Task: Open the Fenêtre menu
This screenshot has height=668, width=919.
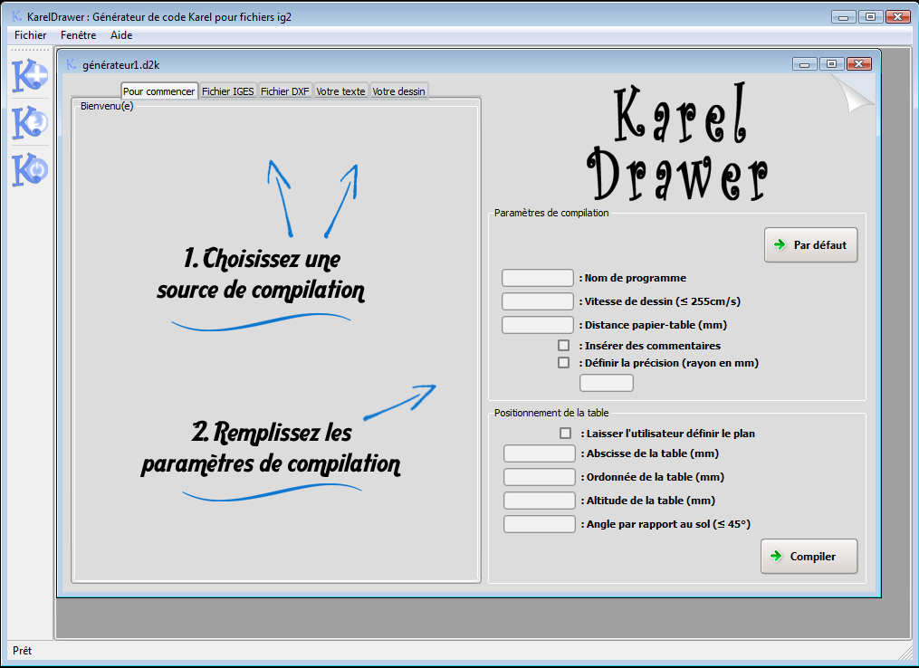Action: click(x=79, y=35)
